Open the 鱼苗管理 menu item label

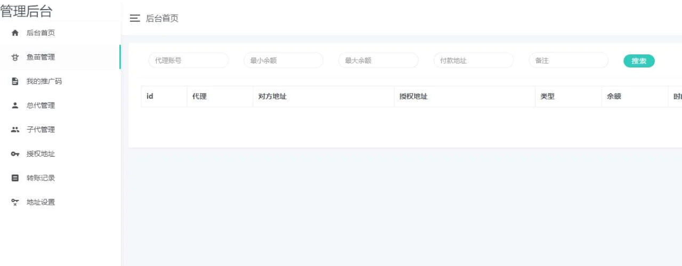[40, 57]
